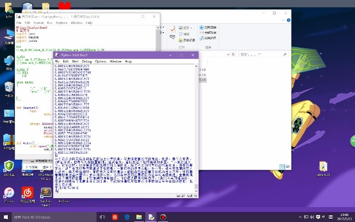
Task: Open iTunes from the desktop shortcut
Action: 9,194
